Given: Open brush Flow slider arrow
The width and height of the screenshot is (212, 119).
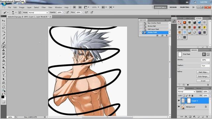Looking at the screenshot, I should point(82,13).
